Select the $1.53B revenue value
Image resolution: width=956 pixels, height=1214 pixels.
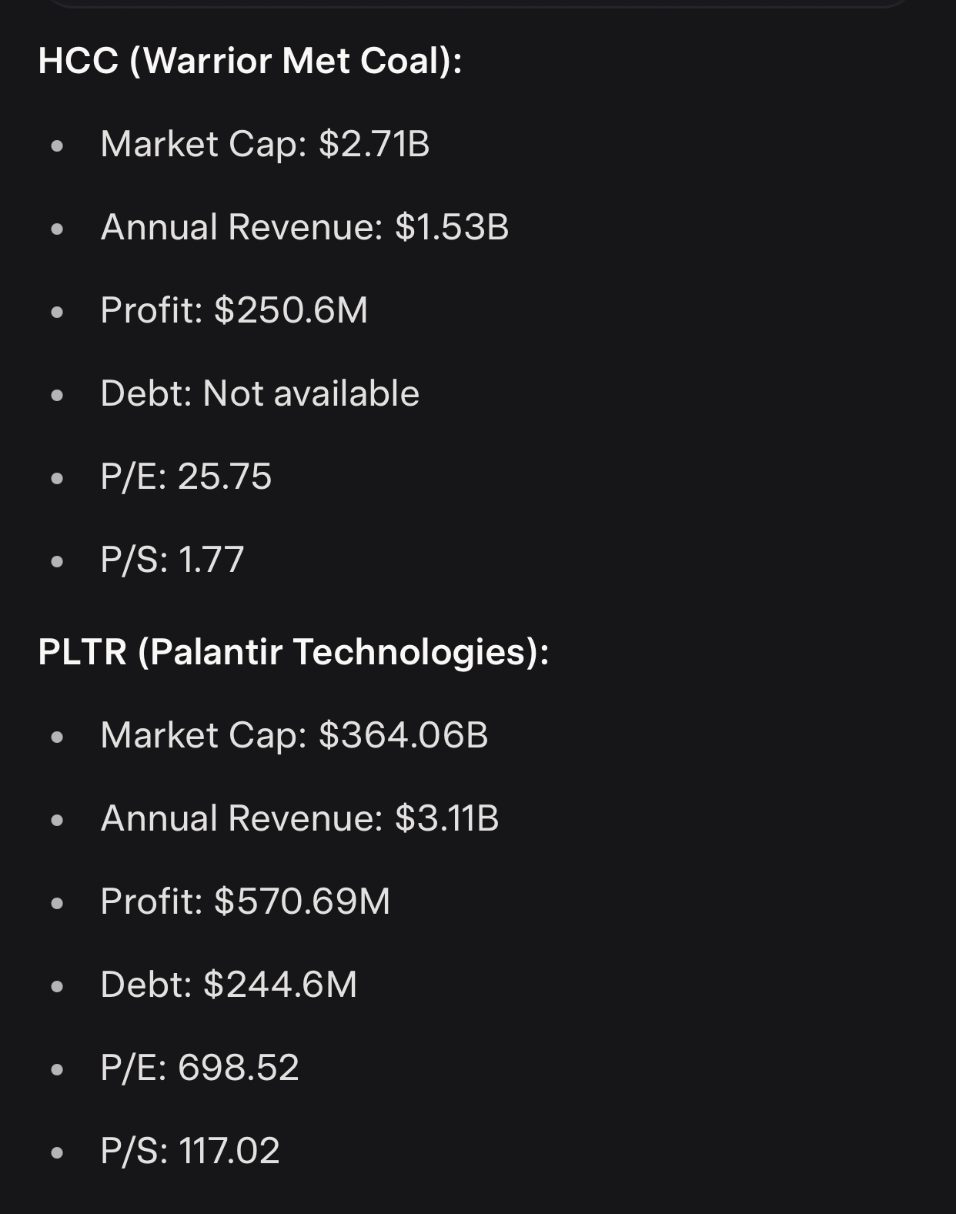click(x=452, y=227)
